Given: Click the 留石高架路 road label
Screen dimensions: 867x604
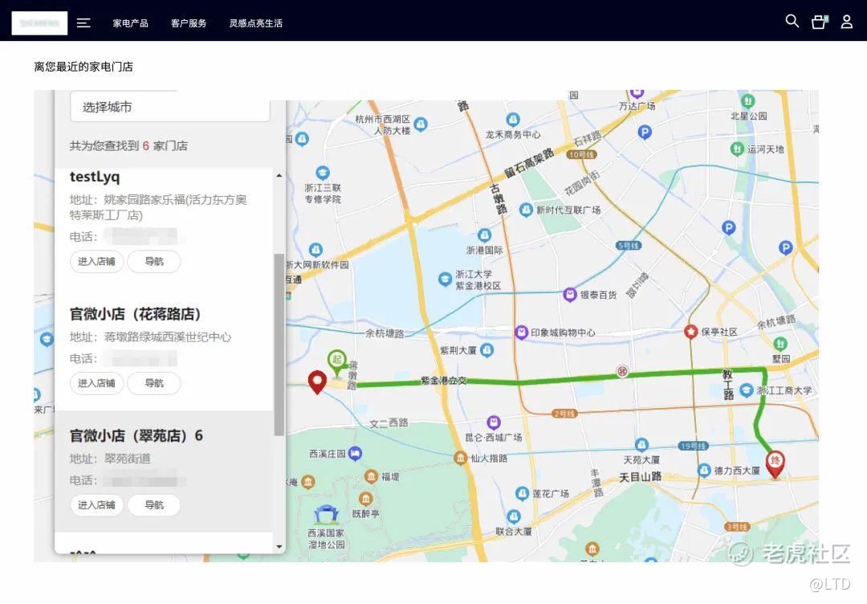Looking at the screenshot, I should [x=529, y=162].
